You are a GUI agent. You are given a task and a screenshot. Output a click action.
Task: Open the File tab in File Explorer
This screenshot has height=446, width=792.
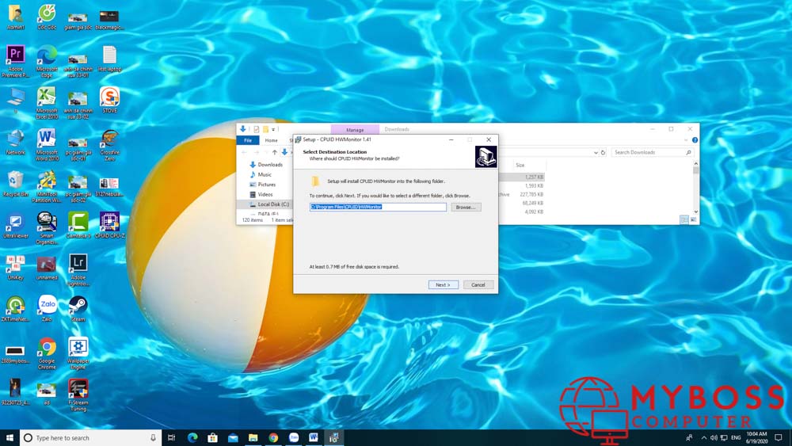(247, 140)
